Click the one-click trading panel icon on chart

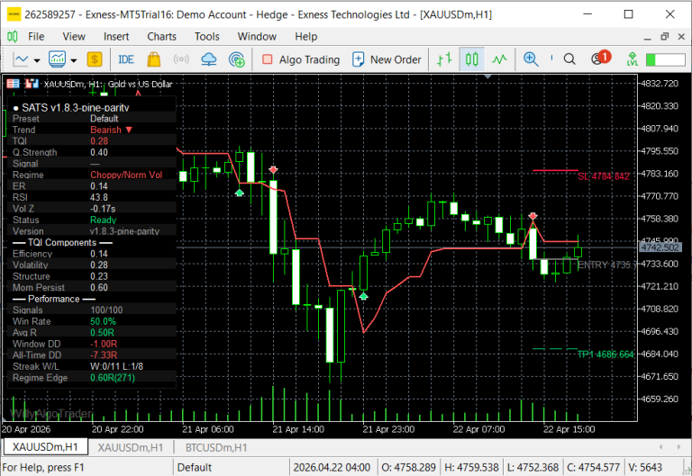[13, 84]
